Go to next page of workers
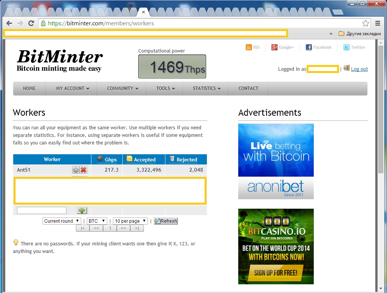Image resolution: width=387 pixels, height=293 pixels. (x=123, y=228)
